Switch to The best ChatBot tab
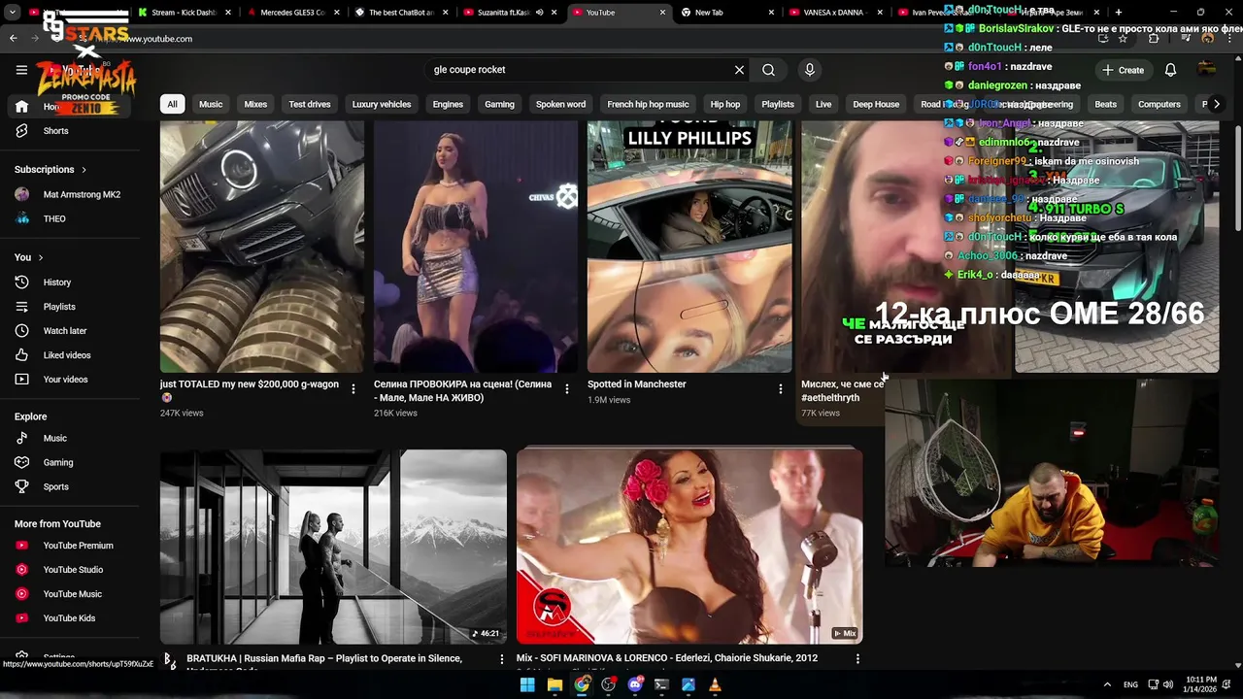 click(x=400, y=13)
